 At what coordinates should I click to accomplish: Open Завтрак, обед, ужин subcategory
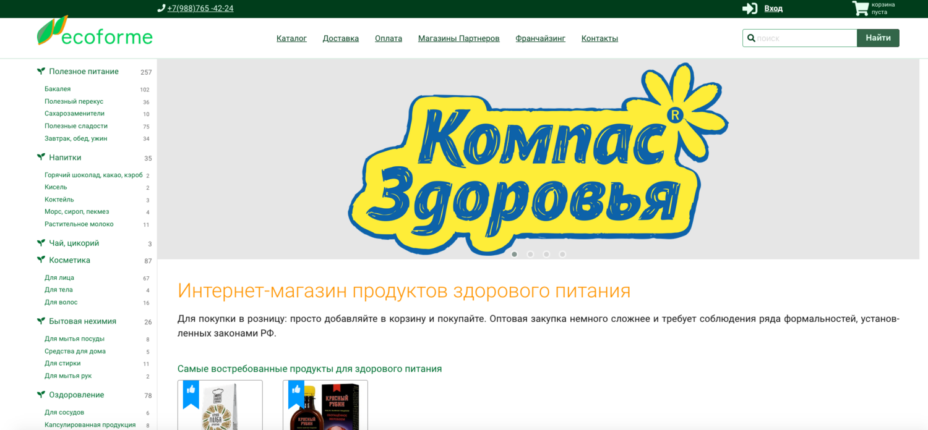coord(75,138)
